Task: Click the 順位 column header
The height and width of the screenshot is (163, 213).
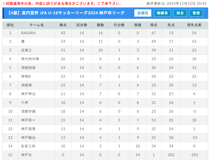Action: [10, 25]
